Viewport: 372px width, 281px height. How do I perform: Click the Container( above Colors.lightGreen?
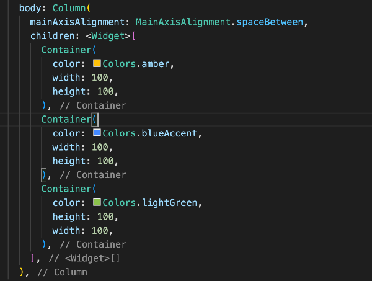(x=69, y=189)
